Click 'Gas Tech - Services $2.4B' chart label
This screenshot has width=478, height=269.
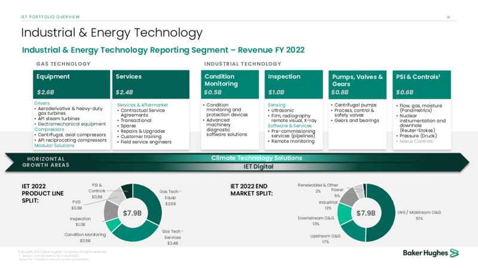[x=173, y=237]
